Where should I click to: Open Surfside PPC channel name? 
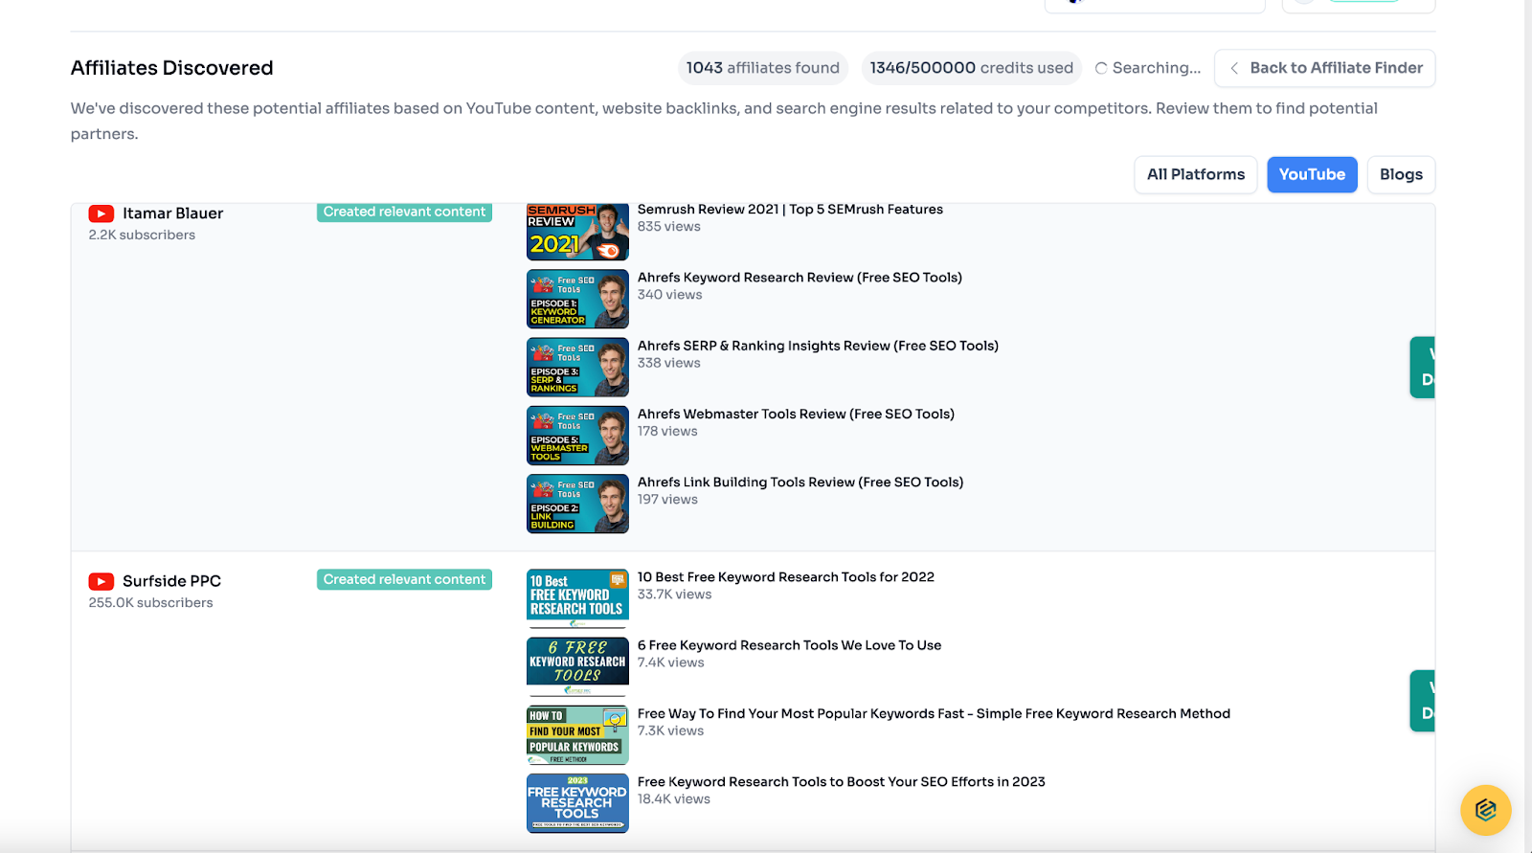(171, 581)
